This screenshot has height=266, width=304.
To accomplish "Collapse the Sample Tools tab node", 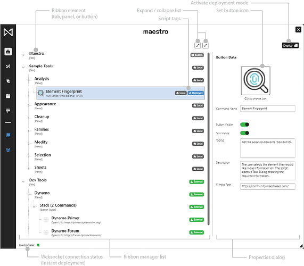I will (23, 68).
